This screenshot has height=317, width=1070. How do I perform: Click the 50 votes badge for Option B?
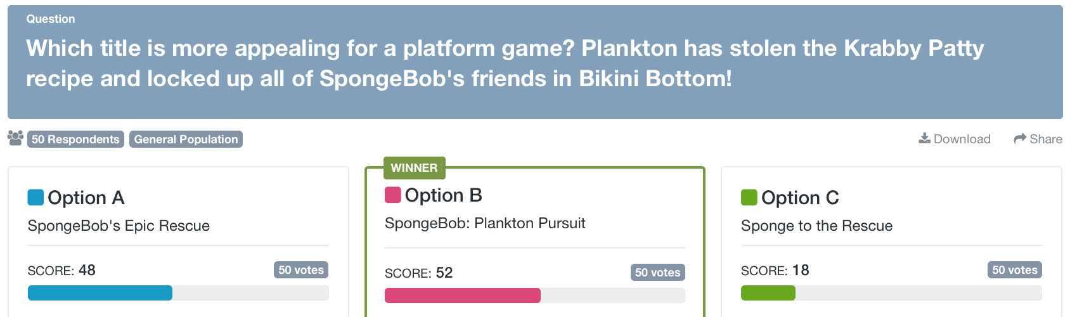[x=657, y=273]
